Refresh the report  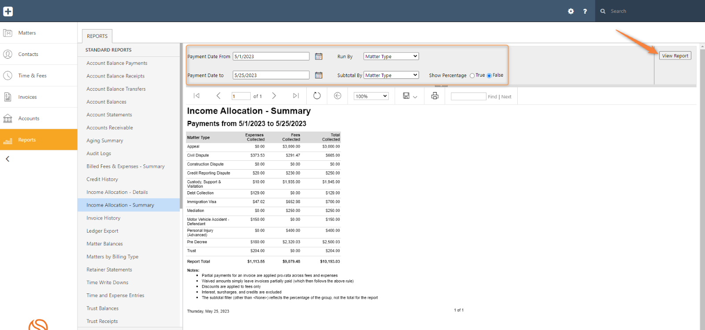(317, 96)
